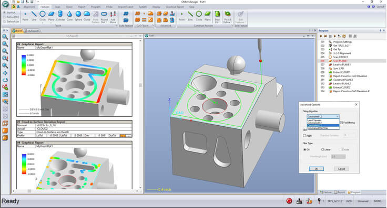Image resolution: width=387 pixels, height=208 pixels.
Task: Close the Advanced Options dialog
Action: click(x=356, y=104)
